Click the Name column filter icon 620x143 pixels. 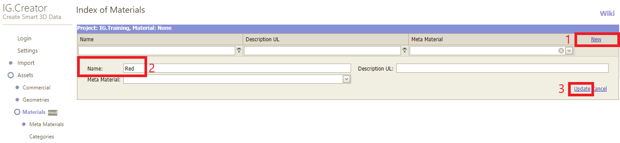(239, 50)
